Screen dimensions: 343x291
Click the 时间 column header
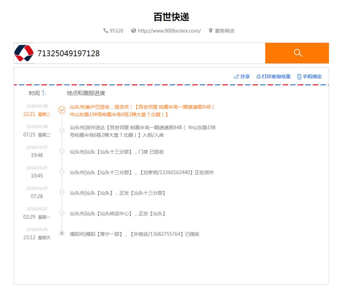pos(34,93)
